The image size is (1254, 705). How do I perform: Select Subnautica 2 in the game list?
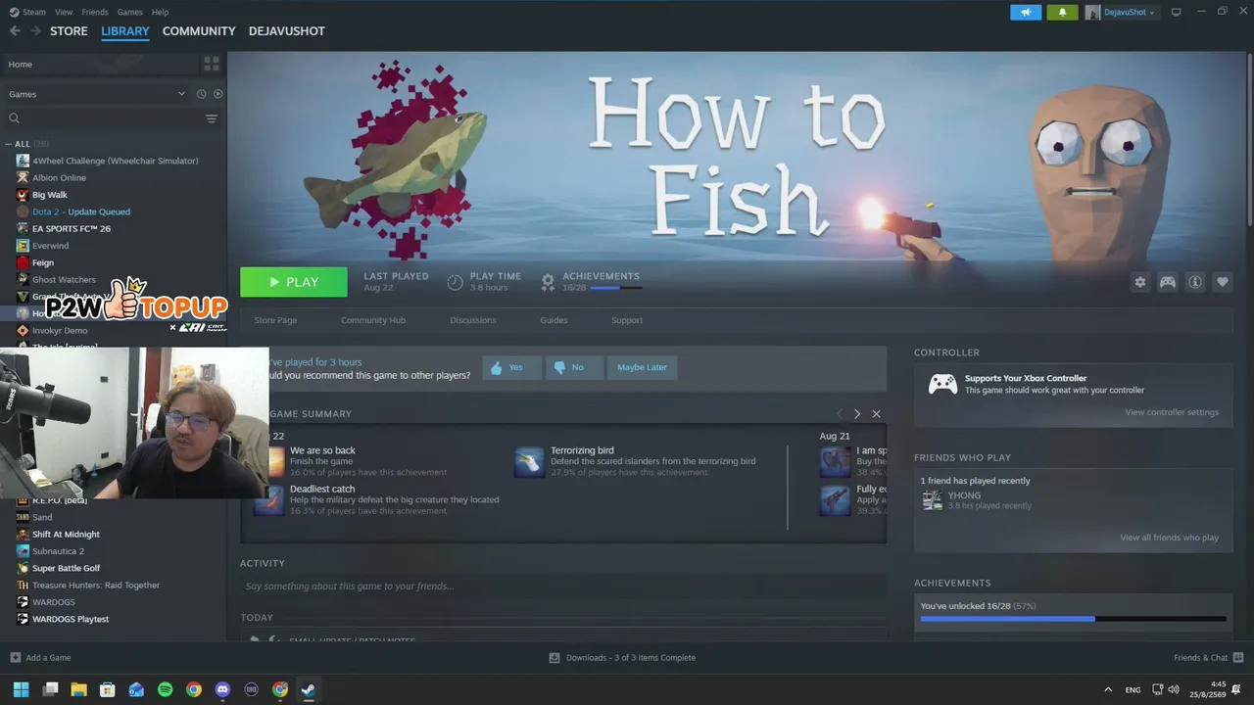click(58, 551)
